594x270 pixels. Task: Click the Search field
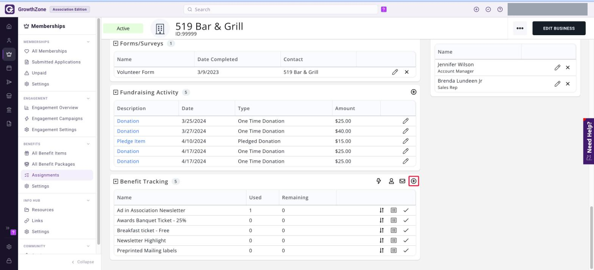[281, 9]
